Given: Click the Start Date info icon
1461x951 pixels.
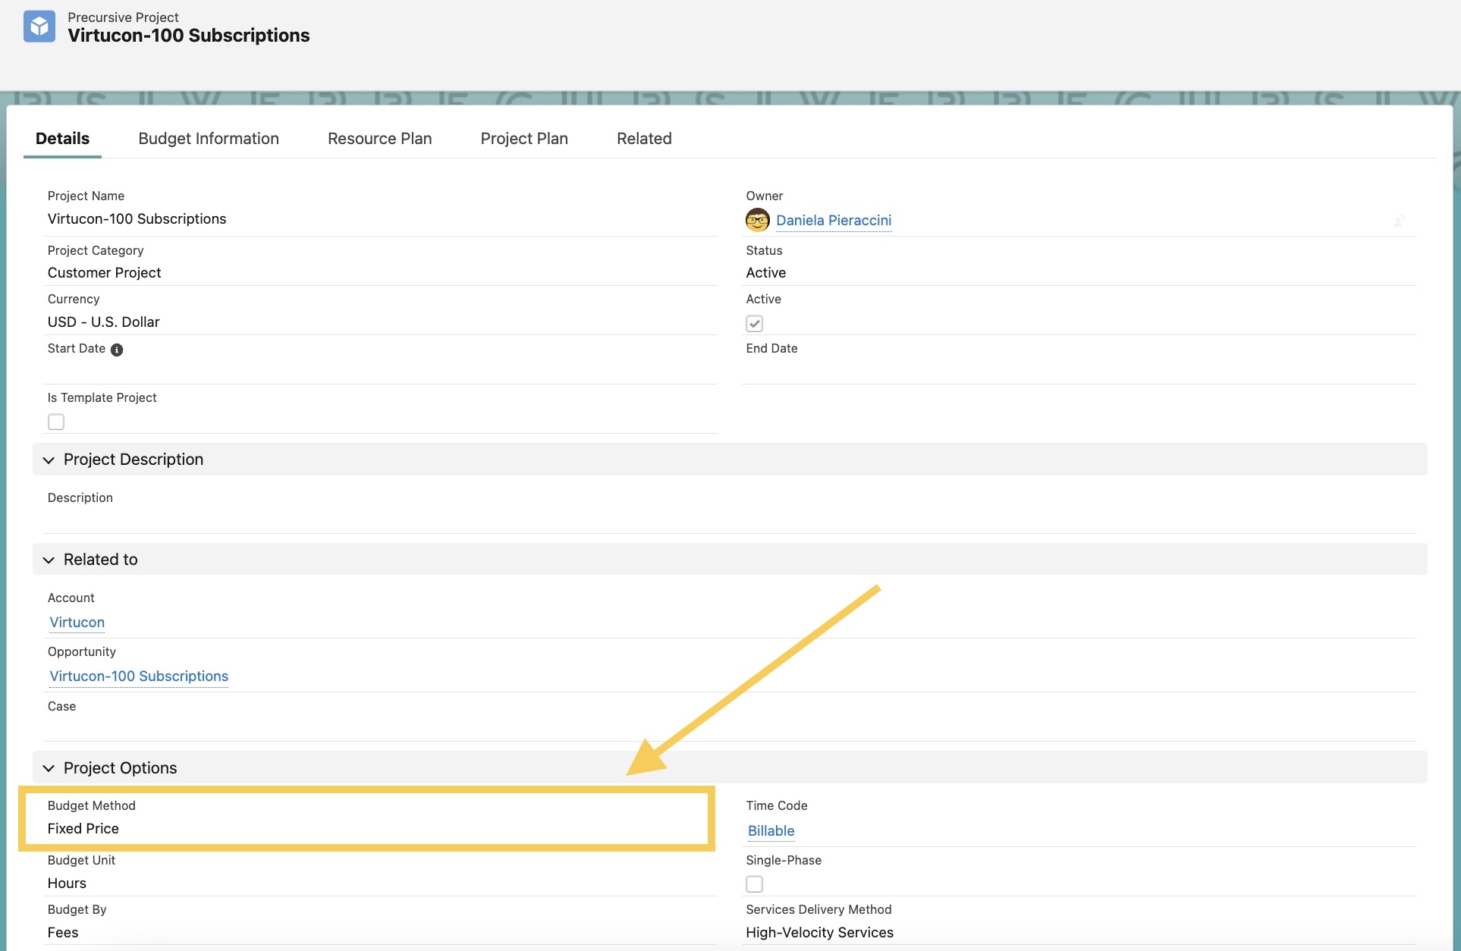Looking at the screenshot, I should (117, 350).
